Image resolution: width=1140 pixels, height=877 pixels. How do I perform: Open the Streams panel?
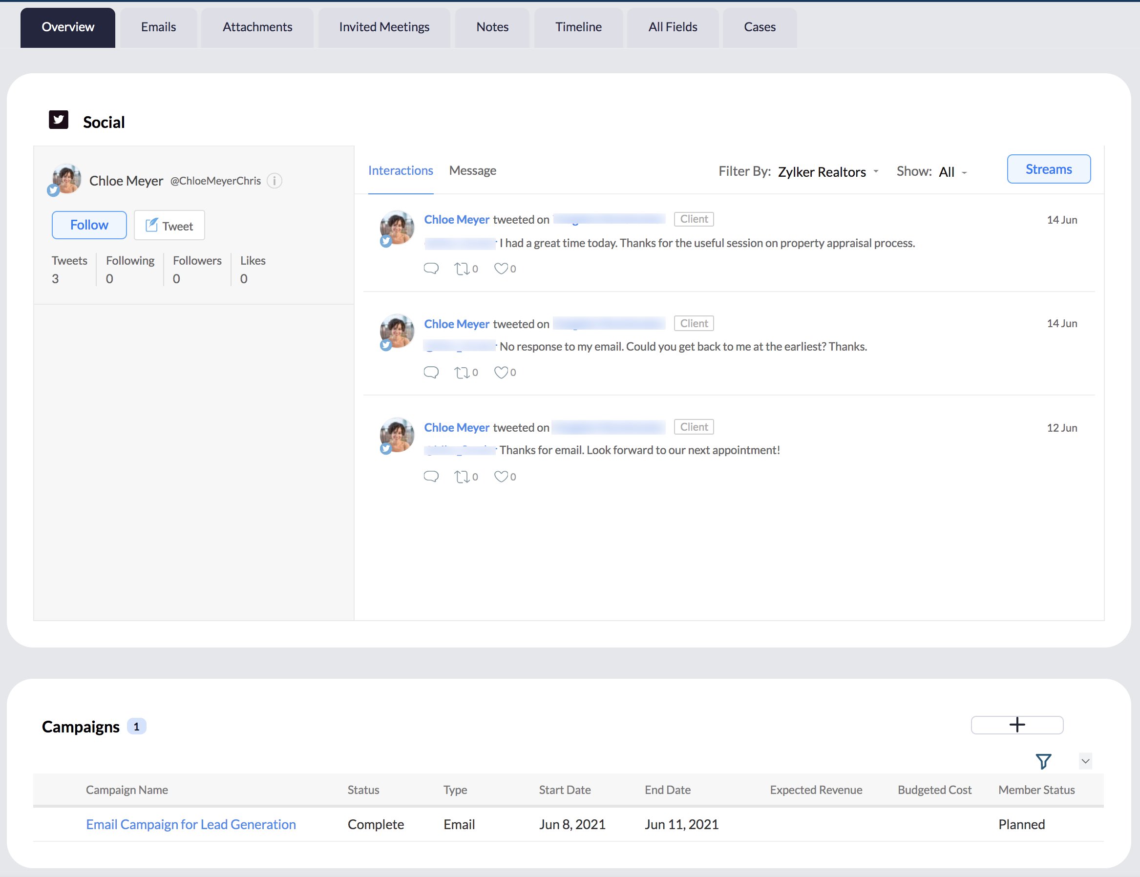coord(1048,168)
